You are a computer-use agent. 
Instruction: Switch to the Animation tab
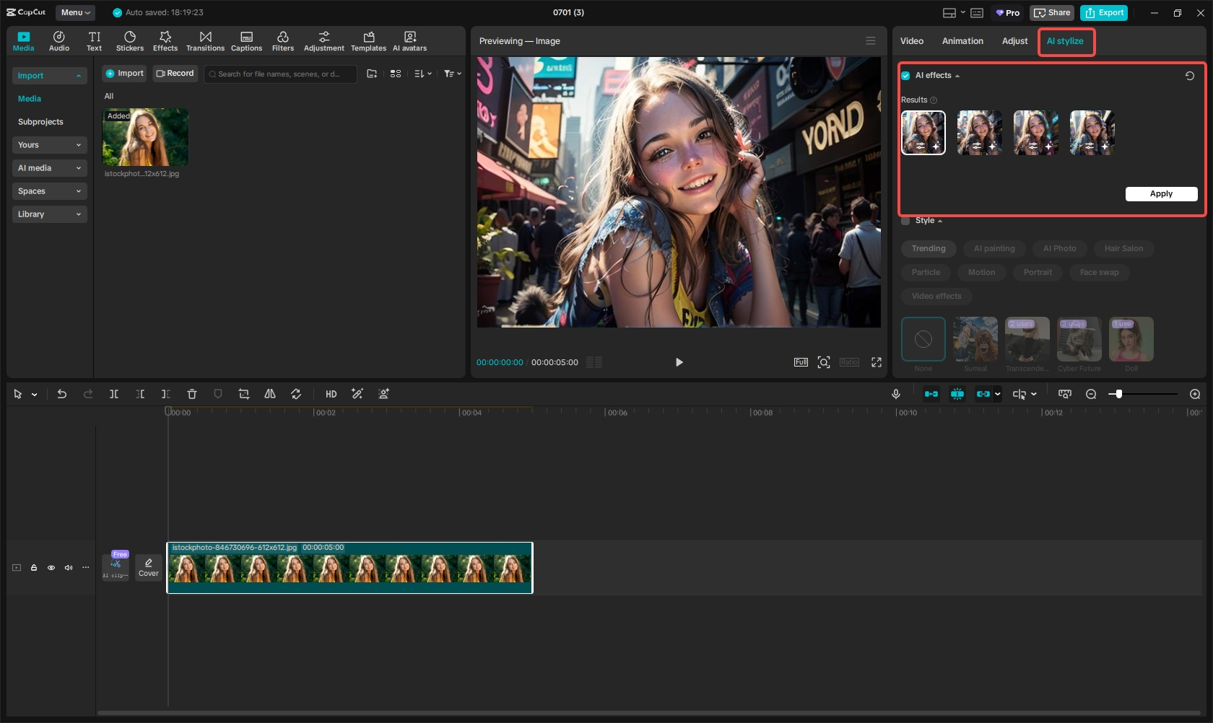tap(962, 41)
